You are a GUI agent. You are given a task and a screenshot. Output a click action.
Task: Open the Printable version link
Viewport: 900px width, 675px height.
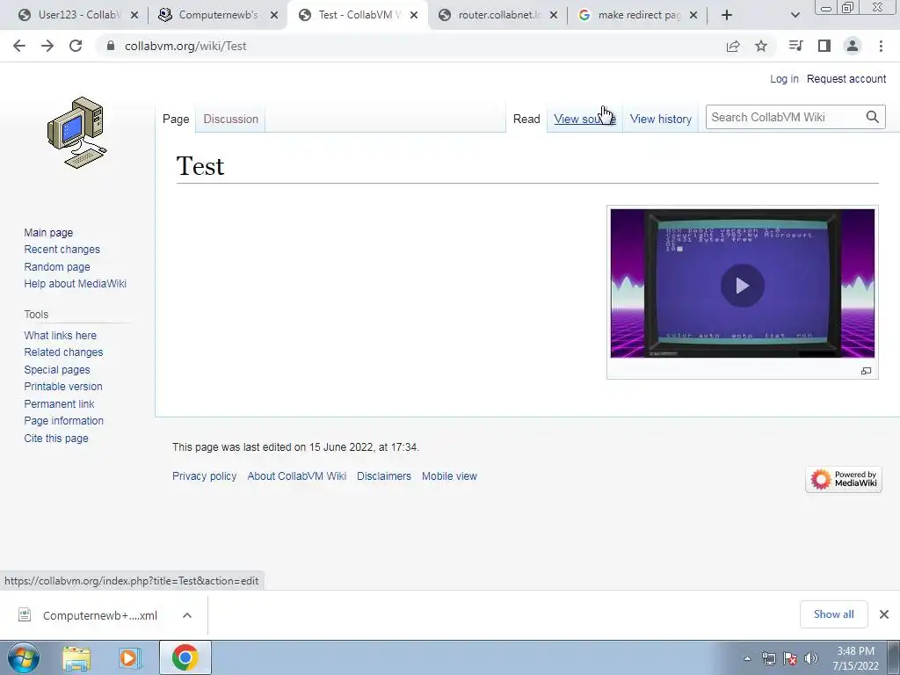coord(63,387)
